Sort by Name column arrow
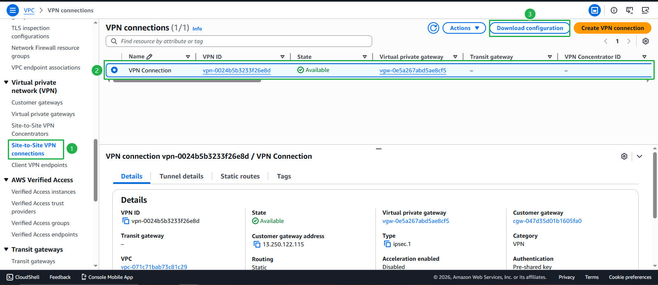The height and width of the screenshot is (285, 658). point(188,57)
